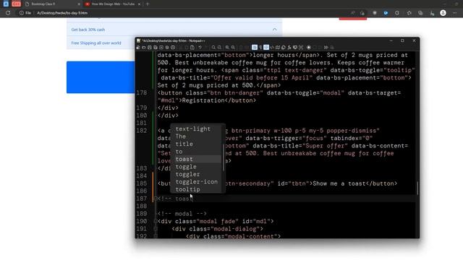The image size is (463, 260).
Task: Open a new browser tab
Action: pyautogui.click(x=148, y=4)
